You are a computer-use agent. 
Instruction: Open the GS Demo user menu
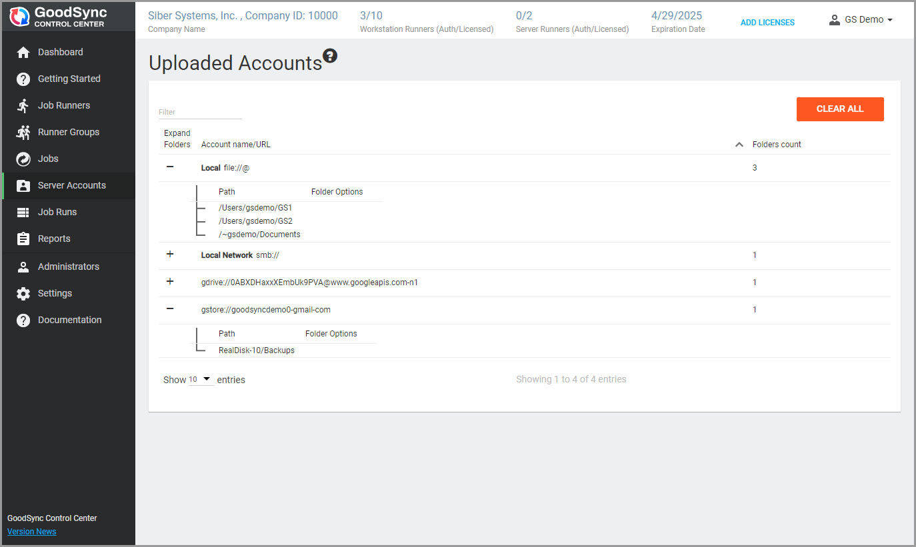[861, 20]
